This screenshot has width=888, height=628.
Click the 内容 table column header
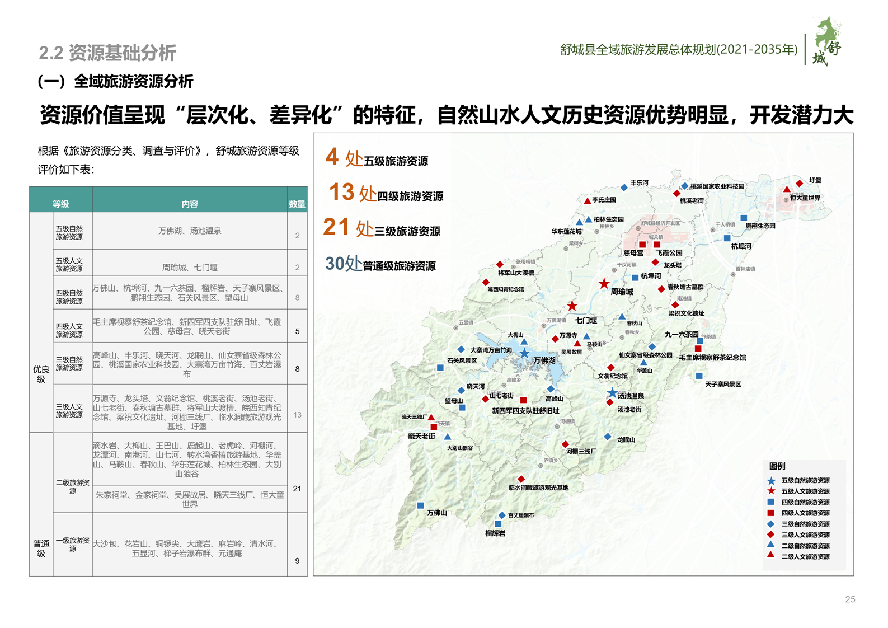[190, 204]
